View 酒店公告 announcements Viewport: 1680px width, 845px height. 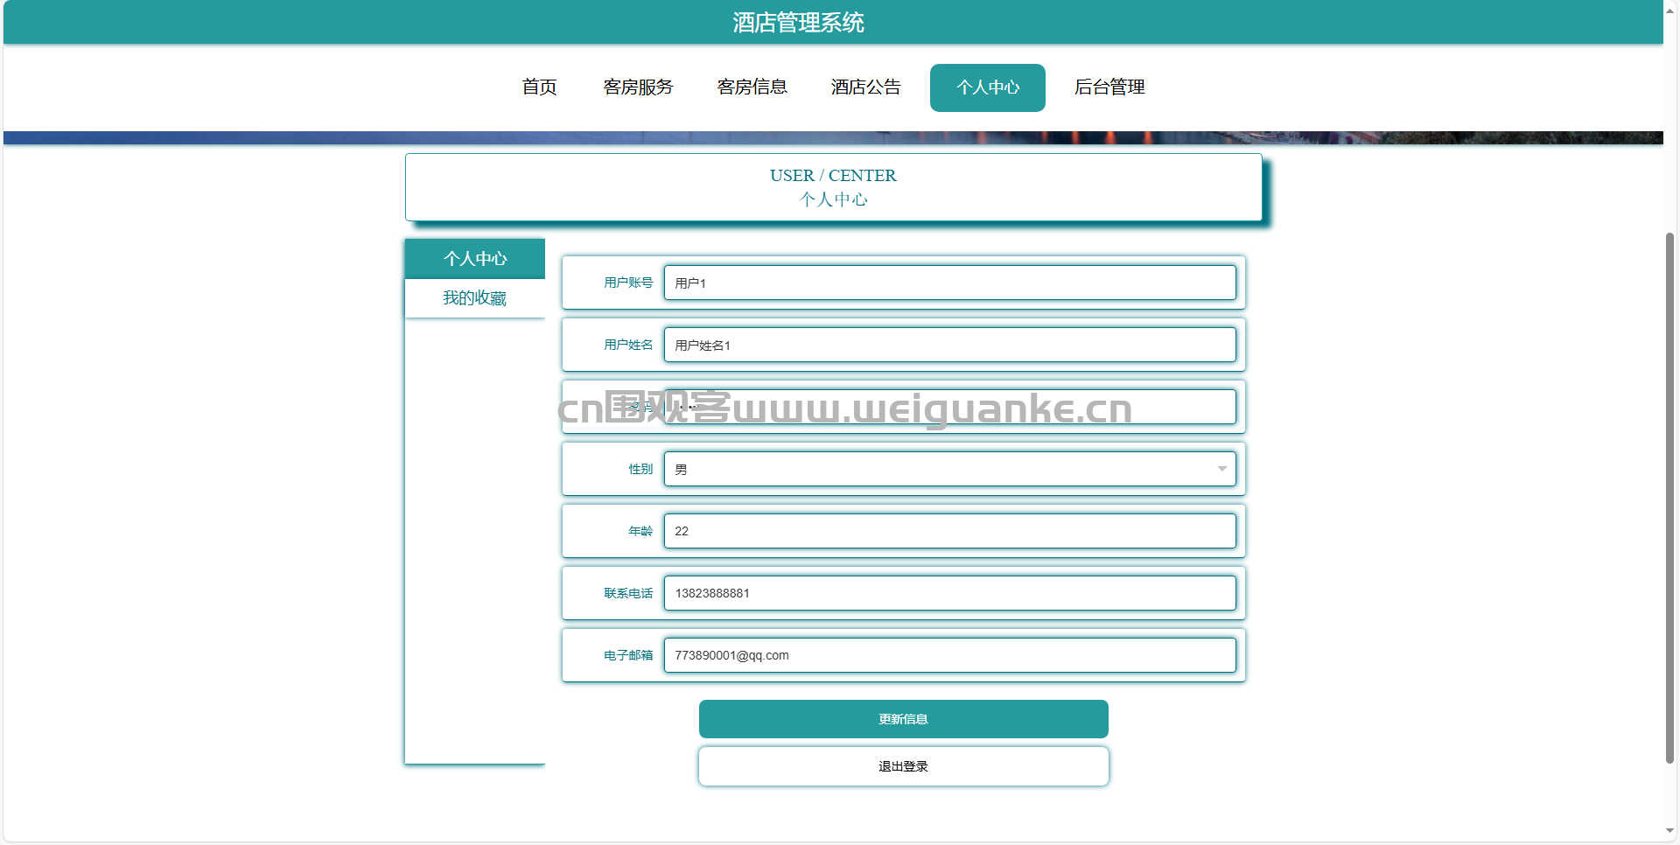pyautogui.click(x=865, y=87)
